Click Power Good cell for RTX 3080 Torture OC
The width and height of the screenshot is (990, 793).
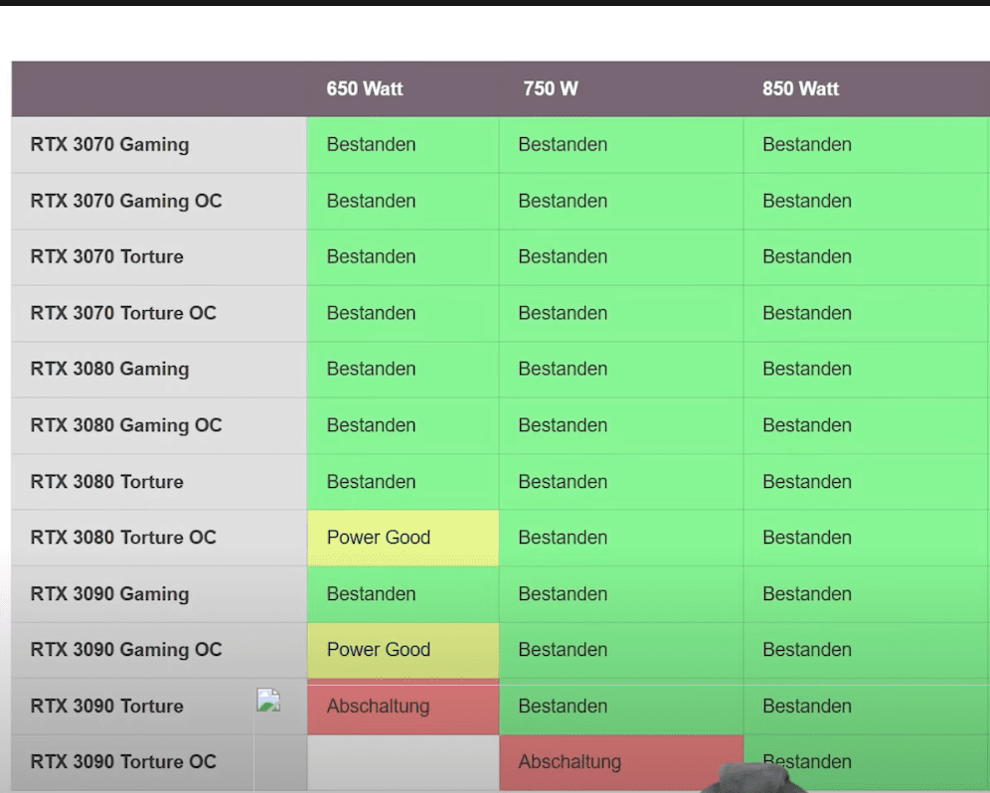click(x=403, y=538)
